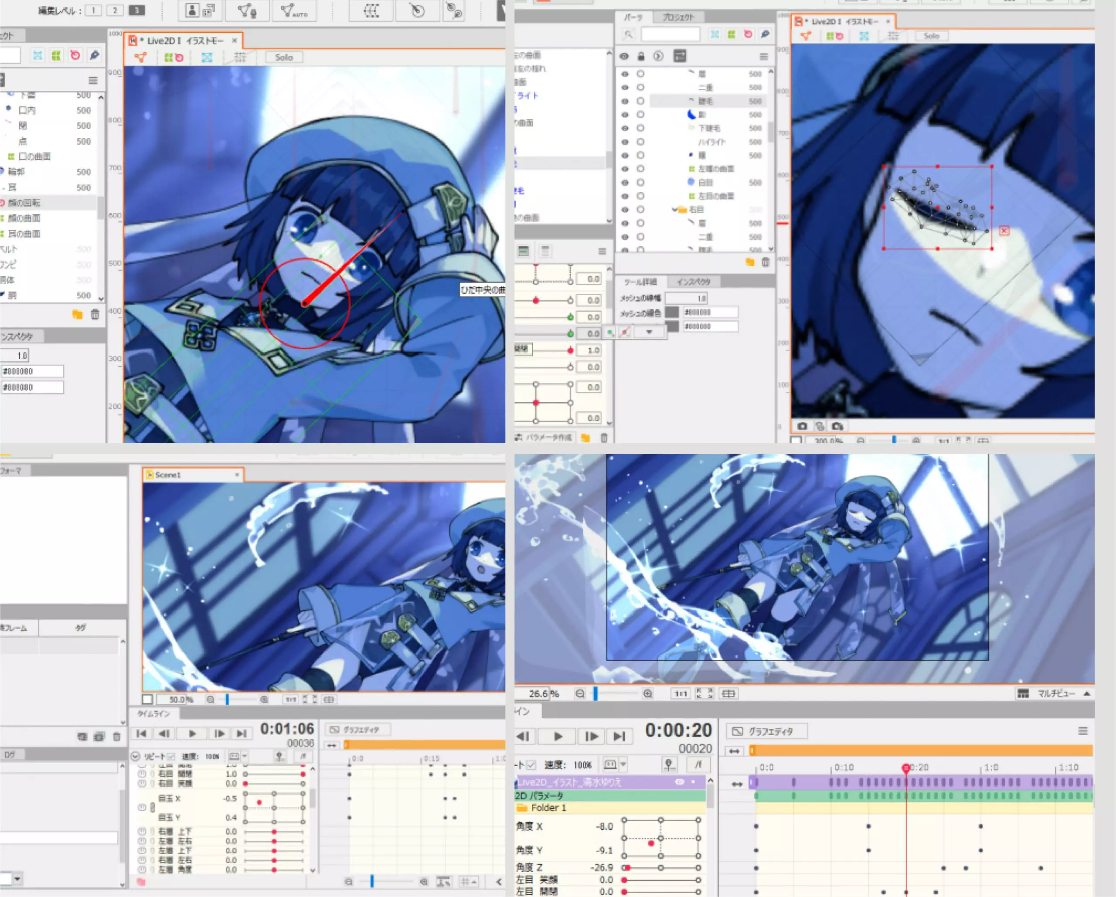Open the タイムライン tab
The image size is (1116, 897).
tap(154, 714)
